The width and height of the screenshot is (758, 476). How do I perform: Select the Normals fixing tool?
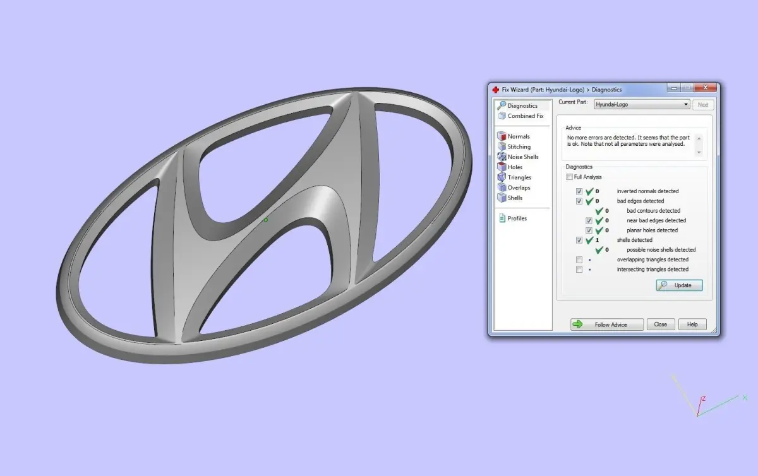click(514, 136)
